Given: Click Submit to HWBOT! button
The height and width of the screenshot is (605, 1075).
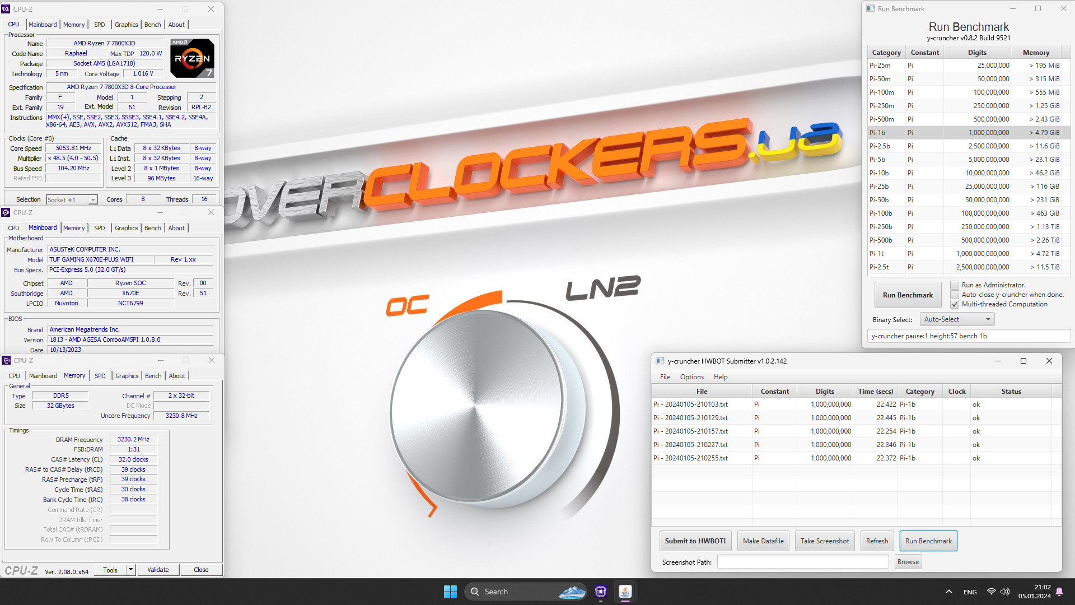Looking at the screenshot, I should tap(695, 540).
